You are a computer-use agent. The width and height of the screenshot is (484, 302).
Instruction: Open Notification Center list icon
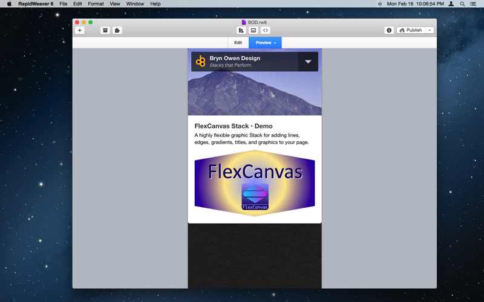coord(473,4)
